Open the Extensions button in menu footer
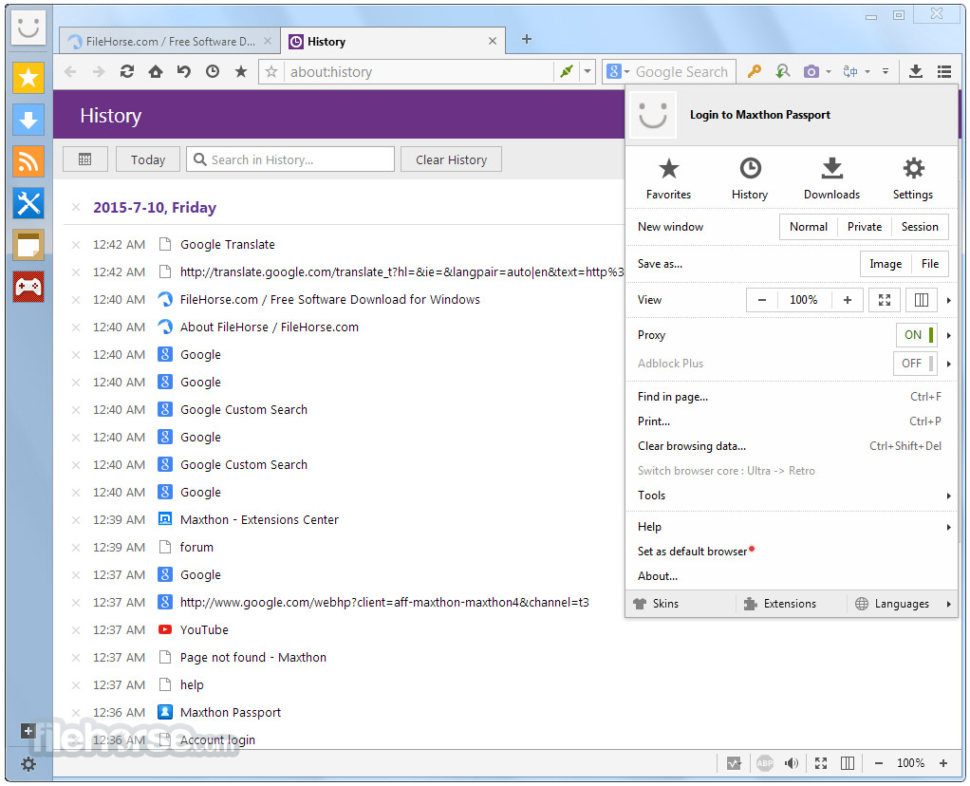The height and width of the screenshot is (786, 970). pos(780,604)
